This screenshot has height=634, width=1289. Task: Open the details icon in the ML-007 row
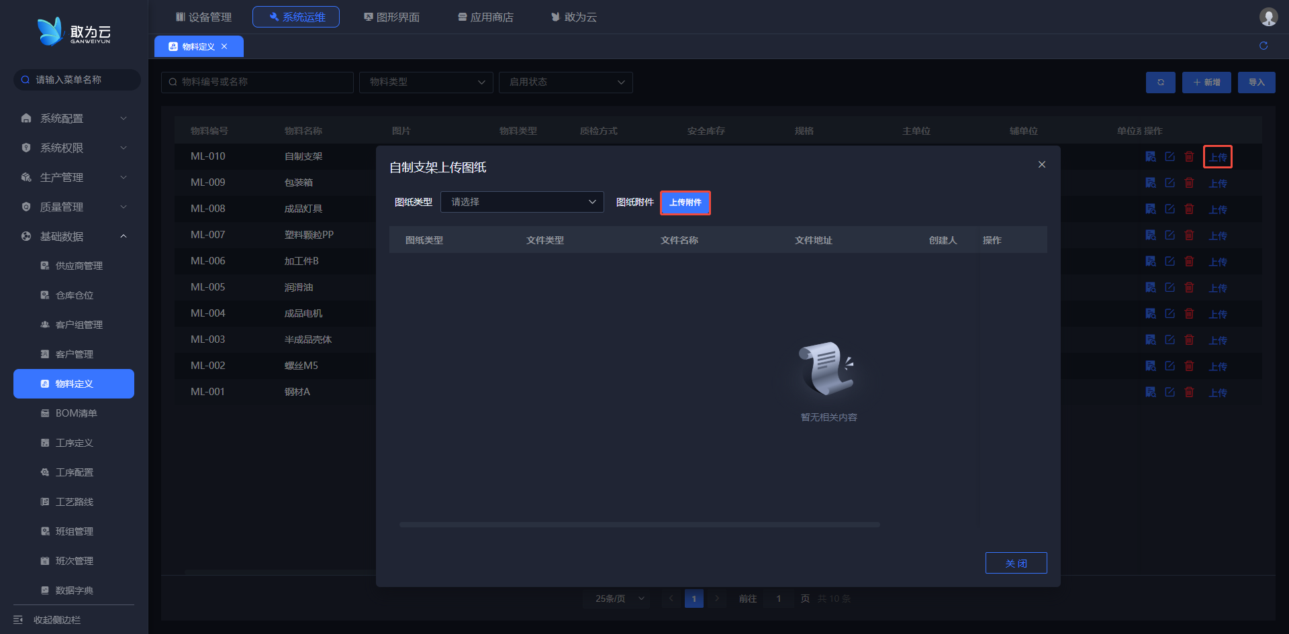point(1151,235)
